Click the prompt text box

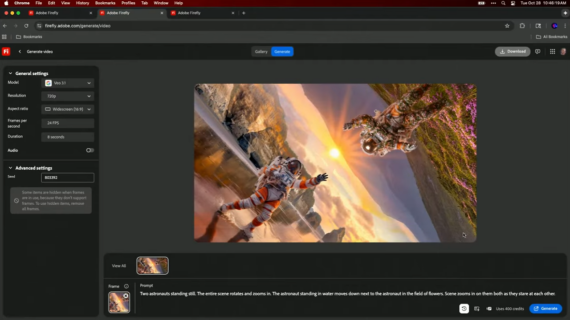pyautogui.click(x=347, y=294)
